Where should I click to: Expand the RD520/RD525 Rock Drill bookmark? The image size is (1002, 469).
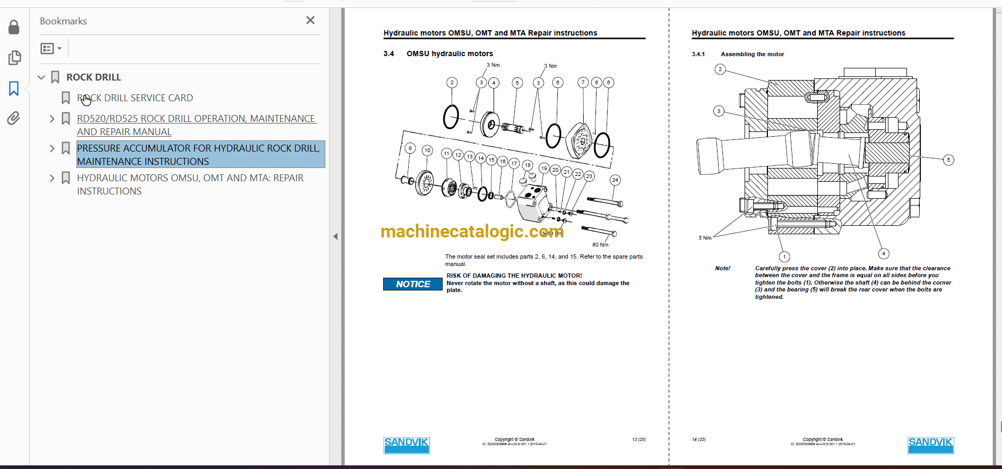pyautogui.click(x=52, y=119)
